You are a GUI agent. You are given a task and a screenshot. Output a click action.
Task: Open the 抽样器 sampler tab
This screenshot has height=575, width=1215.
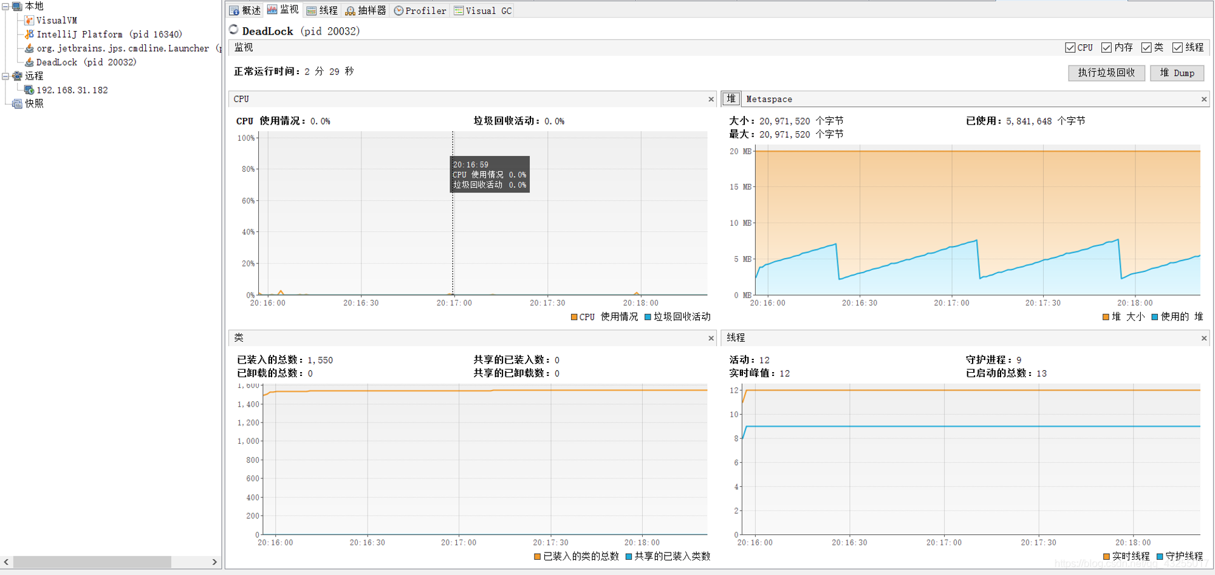tap(366, 10)
